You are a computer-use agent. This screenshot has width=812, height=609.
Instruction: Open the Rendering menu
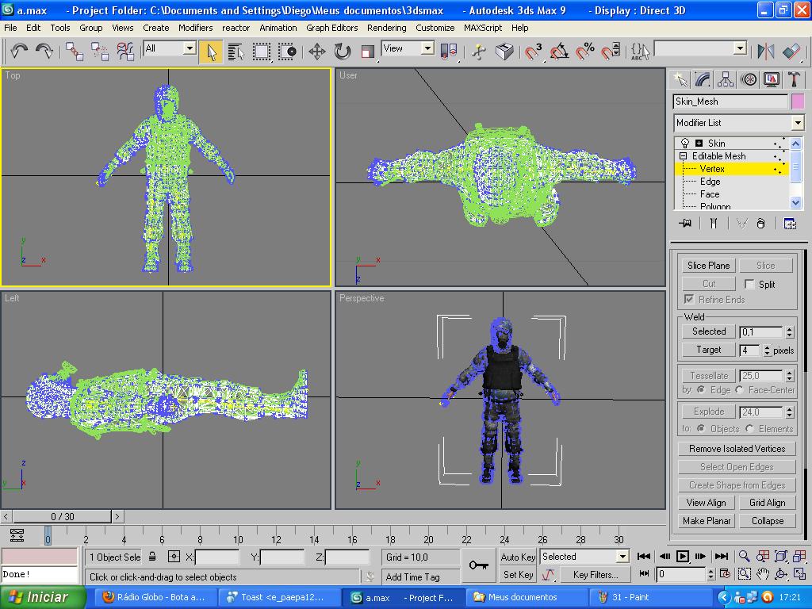click(x=386, y=27)
